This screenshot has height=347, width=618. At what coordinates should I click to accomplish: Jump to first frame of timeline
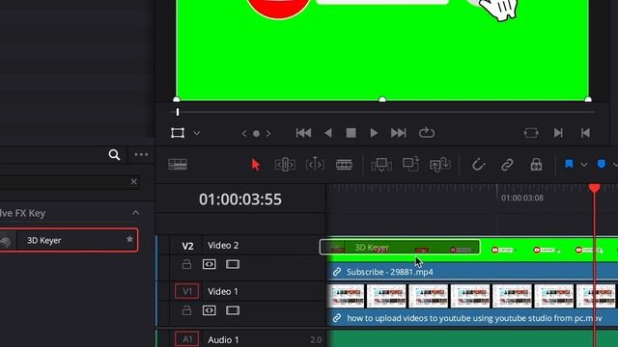click(303, 133)
